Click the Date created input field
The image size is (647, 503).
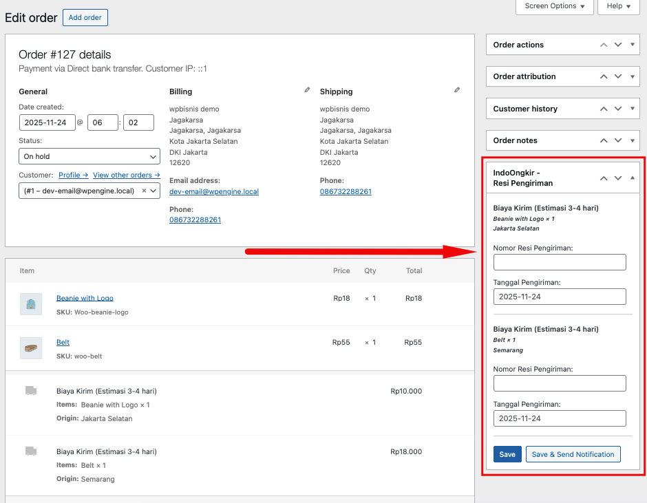[47, 122]
